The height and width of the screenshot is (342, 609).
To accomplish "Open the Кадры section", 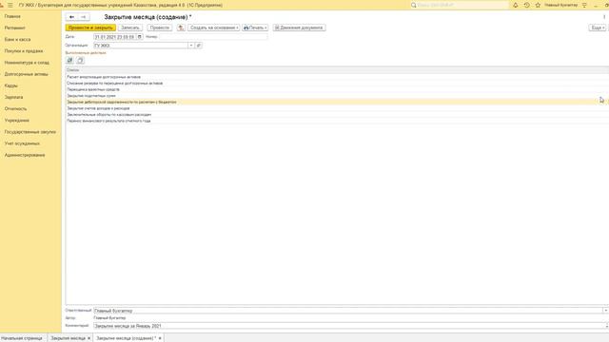I will click(x=10, y=85).
